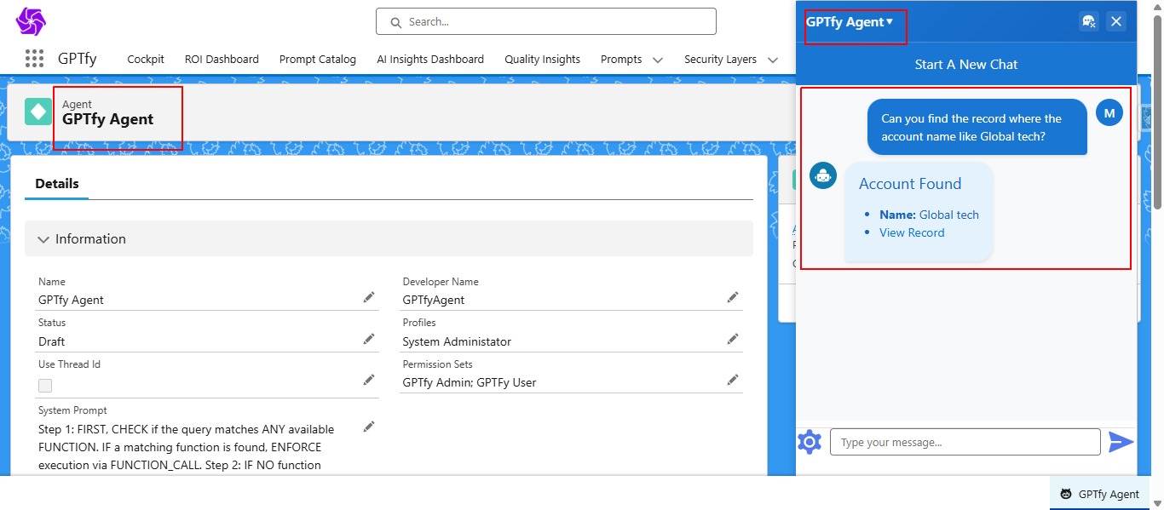Image resolution: width=1164 pixels, height=510 pixels.
Task: Collapse the Information section
Action: point(44,239)
